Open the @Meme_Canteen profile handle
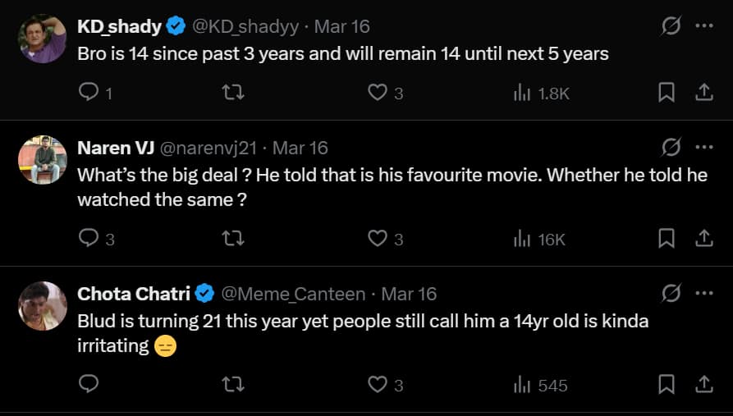Screen dimensions: 733x416 click(292, 294)
